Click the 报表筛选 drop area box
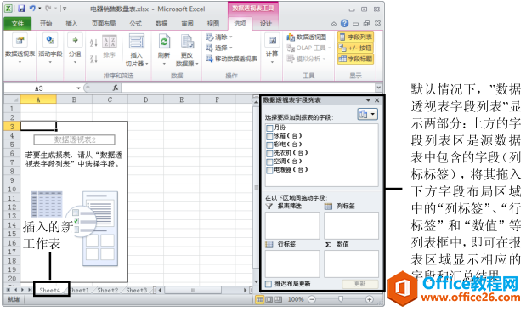Viewport: 526px width, 312px height. coord(292,225)
